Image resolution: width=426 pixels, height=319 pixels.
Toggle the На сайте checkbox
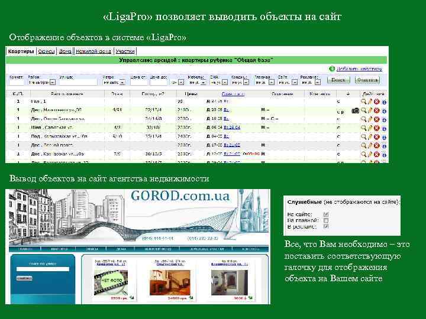326,214
